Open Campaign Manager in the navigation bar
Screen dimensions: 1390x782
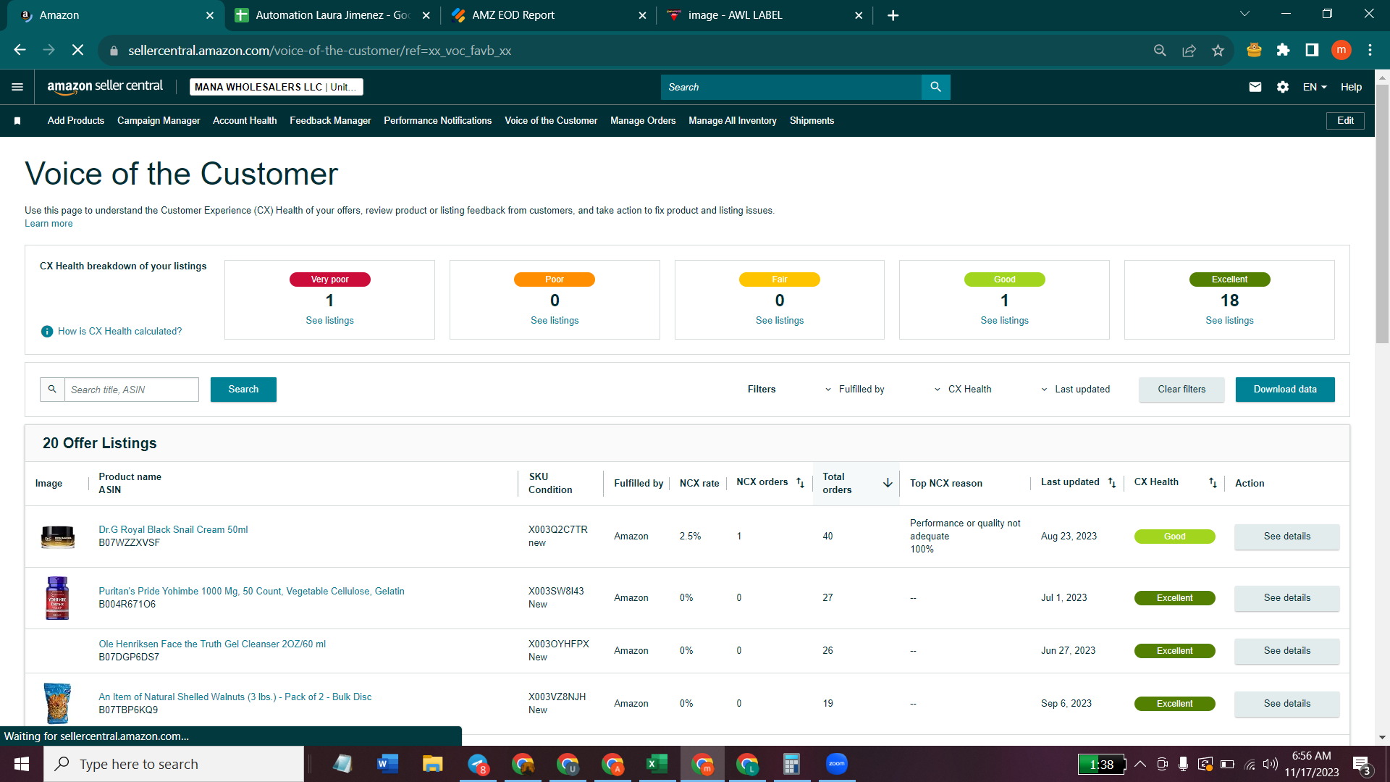pos(159,121)
